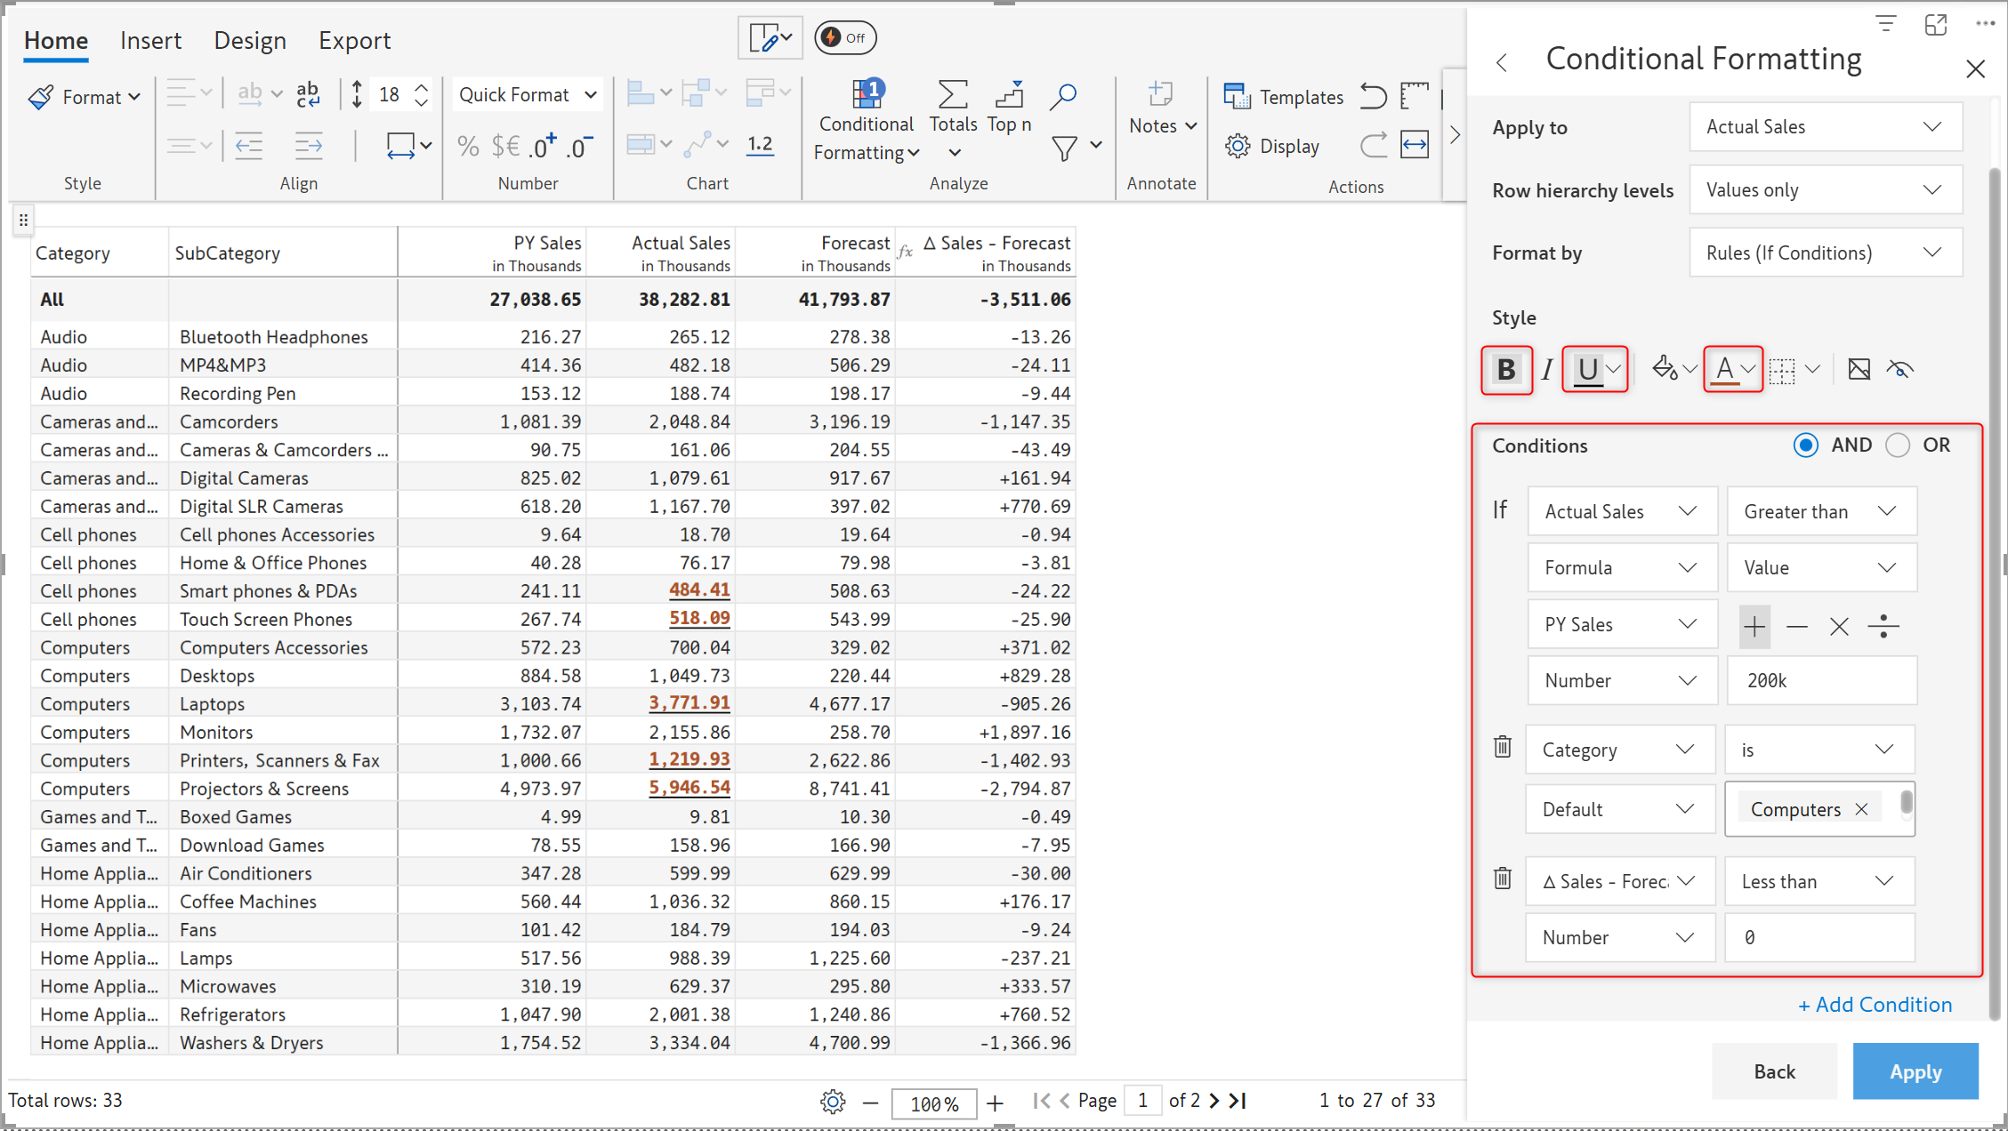2008x1131 pixels.
Task: Click the divide operator icon
Action: 1883,626
